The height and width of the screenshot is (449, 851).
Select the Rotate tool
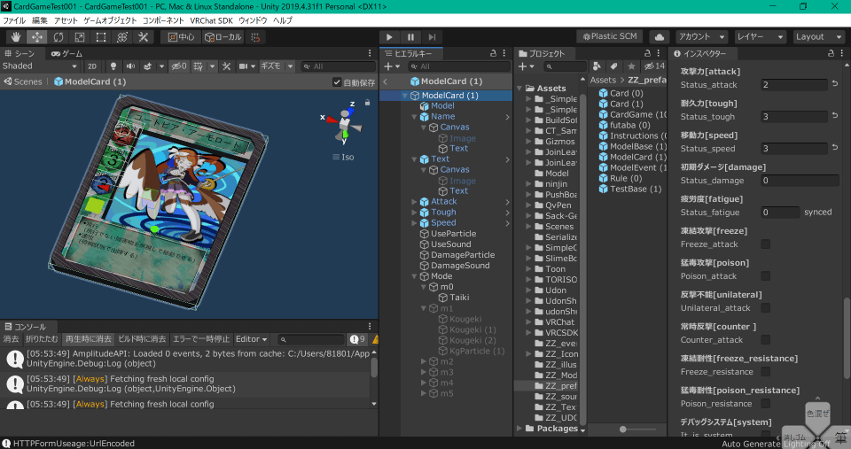coord(59,37)
